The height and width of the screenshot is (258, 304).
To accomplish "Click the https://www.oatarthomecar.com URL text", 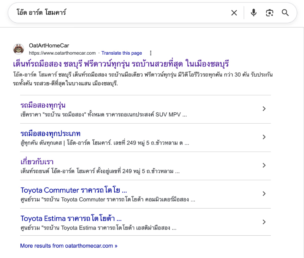I will coord(62,53).
